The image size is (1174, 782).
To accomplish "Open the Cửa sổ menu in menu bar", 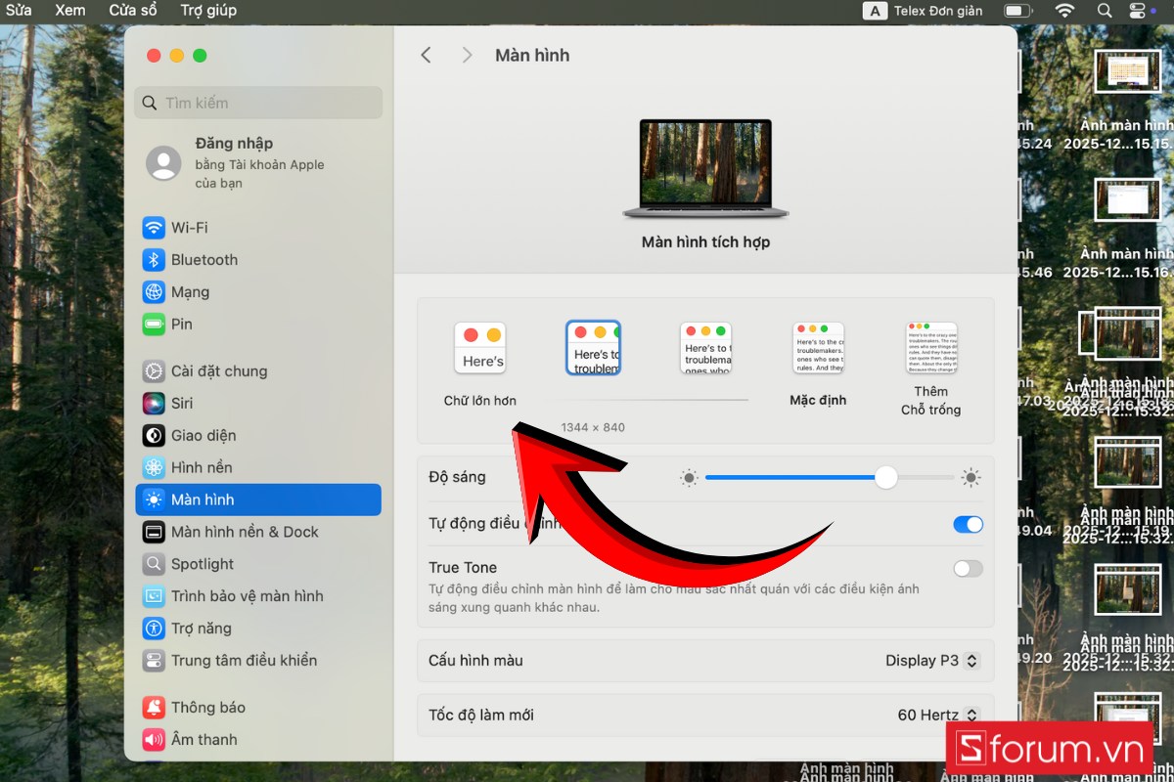I will pyautogui.click(x=133, y=11).
